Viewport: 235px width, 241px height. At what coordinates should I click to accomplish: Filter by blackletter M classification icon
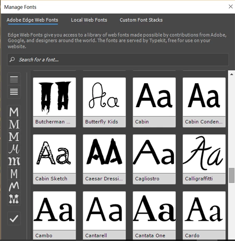coord(14,161)
